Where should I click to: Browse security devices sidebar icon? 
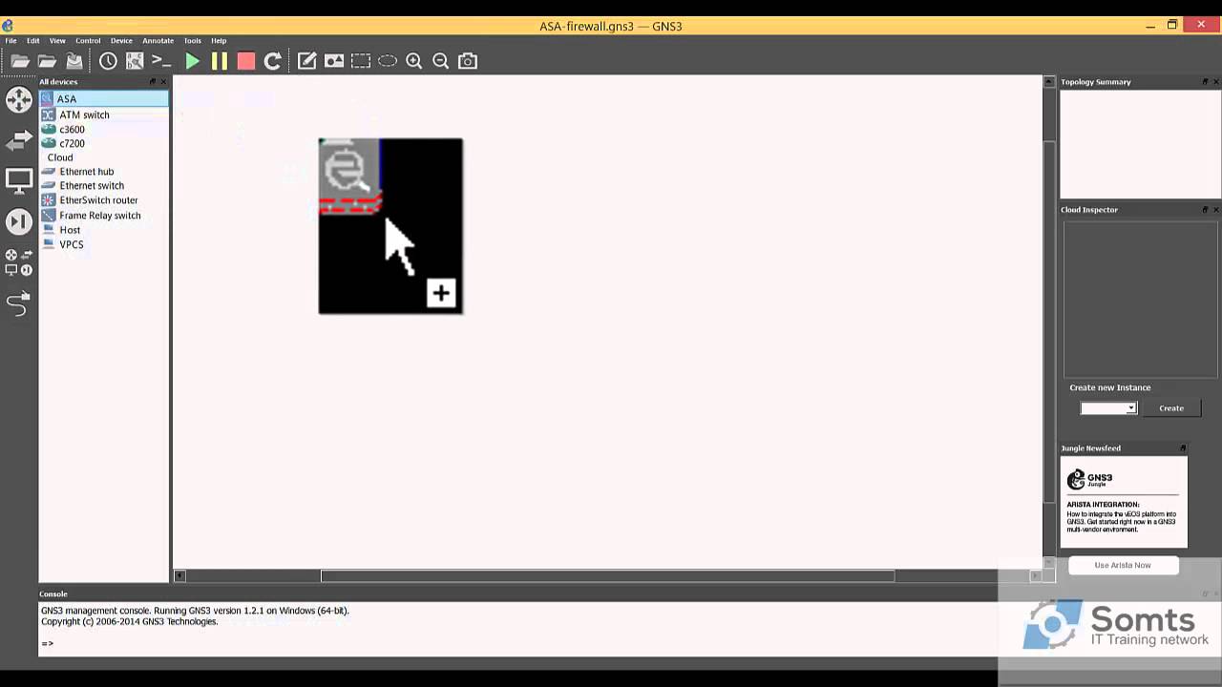click(18, 222)
